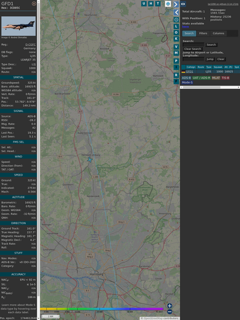Toggle the K map option button

point(176,39)
